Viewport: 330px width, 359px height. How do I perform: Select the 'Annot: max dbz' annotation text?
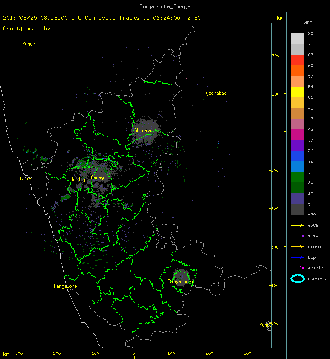[x=27, y=29]
